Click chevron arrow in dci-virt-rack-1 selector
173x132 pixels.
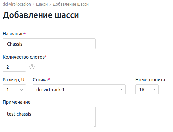tap(121, 90)
